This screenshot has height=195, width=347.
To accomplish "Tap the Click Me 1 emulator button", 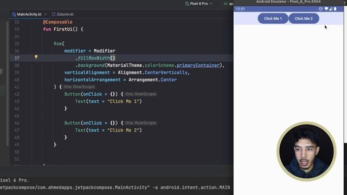I will (273, 18).
